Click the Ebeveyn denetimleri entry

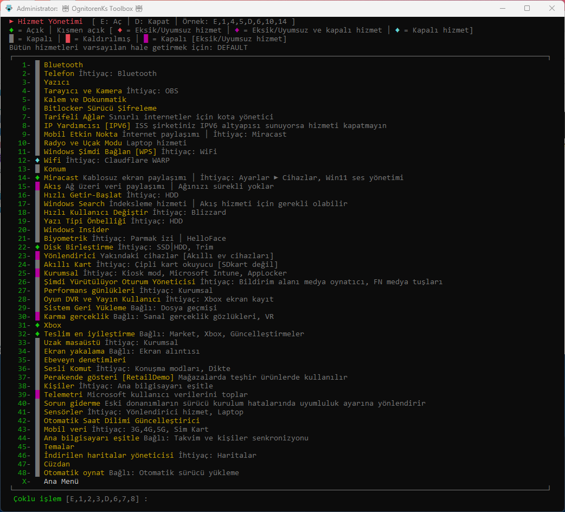85,360
